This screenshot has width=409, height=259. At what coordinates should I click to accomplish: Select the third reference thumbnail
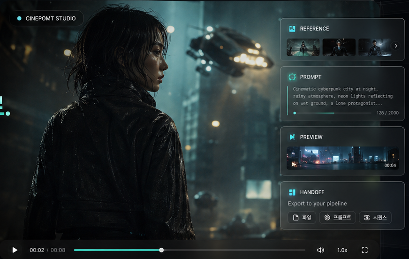coord(374,47)
